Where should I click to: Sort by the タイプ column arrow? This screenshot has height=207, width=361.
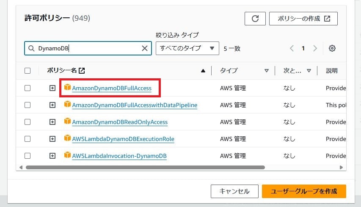266,71
